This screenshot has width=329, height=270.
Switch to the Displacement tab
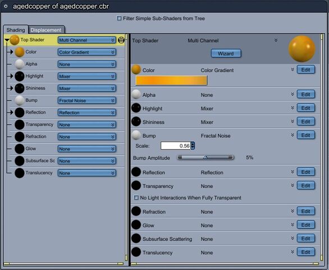coord(46,30)
